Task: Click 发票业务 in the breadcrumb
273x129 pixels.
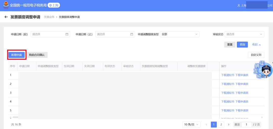Action: pyautogui.click(x=49, y=17)
